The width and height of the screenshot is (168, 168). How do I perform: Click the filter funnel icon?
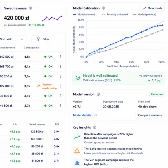pos(38,39)
